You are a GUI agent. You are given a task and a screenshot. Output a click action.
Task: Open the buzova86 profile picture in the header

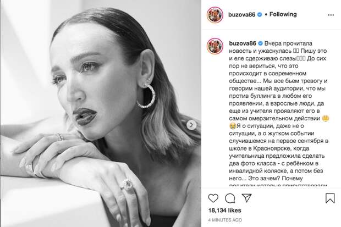(x=215, y=15)
